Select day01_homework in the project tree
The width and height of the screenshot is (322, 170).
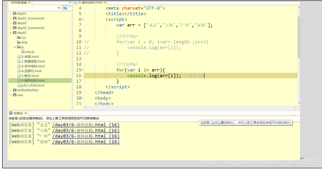click(31, 18)
